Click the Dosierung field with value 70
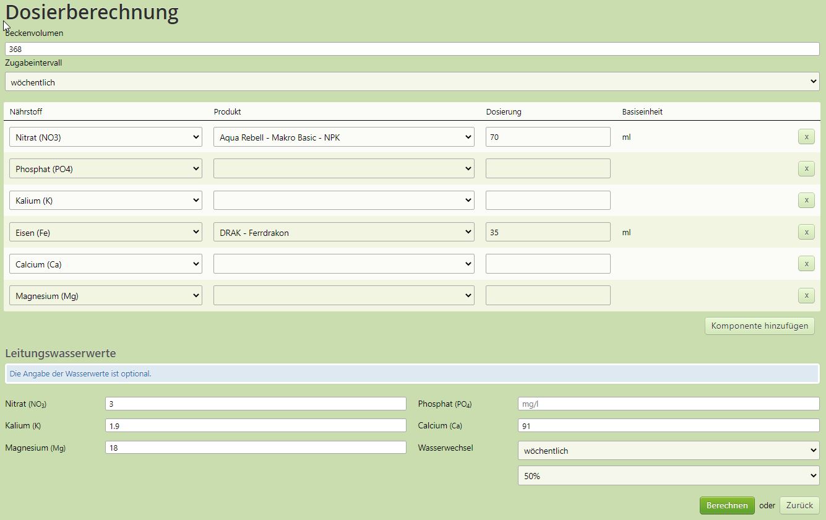This screenshot has height=520, width=826. pos(548,137)
